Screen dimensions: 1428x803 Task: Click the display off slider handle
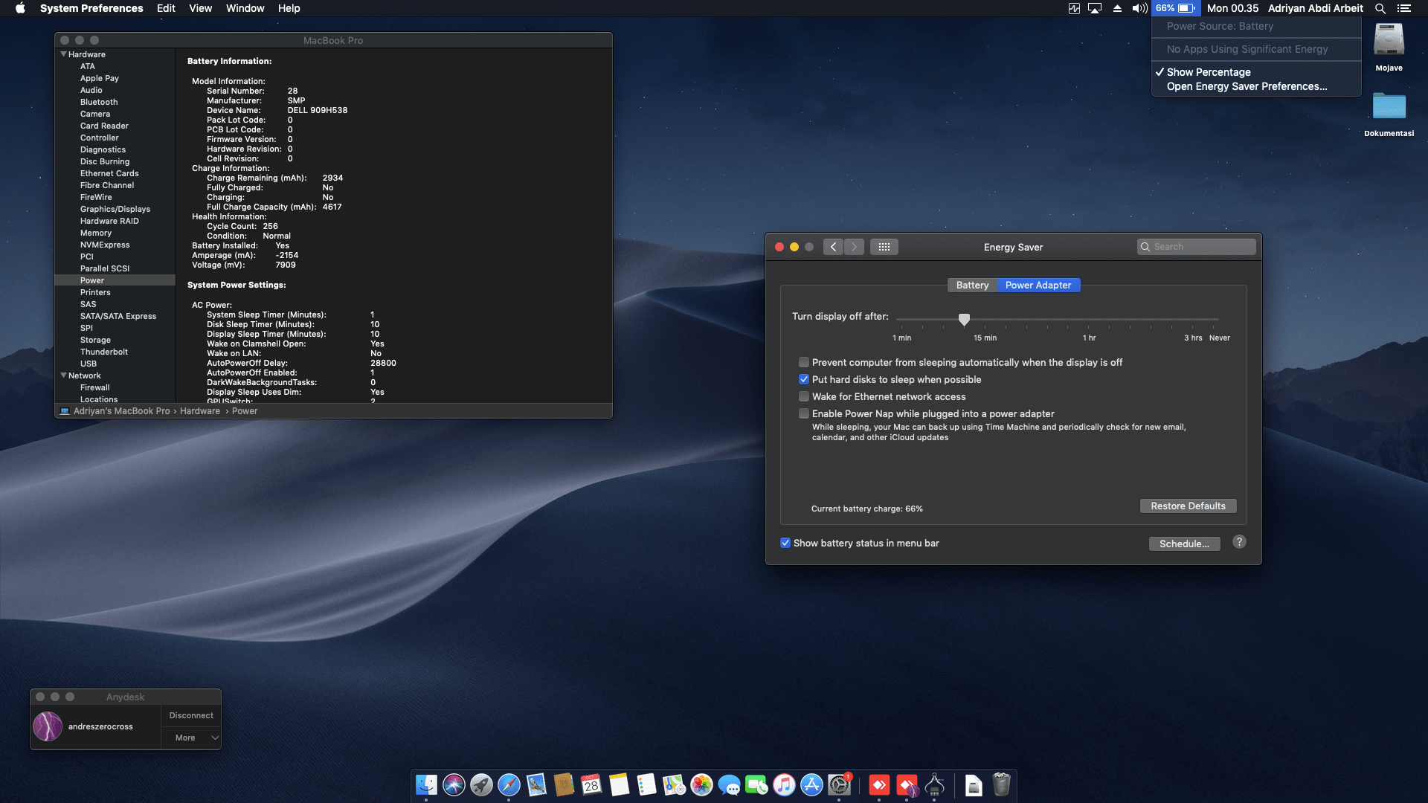(964, 319)
